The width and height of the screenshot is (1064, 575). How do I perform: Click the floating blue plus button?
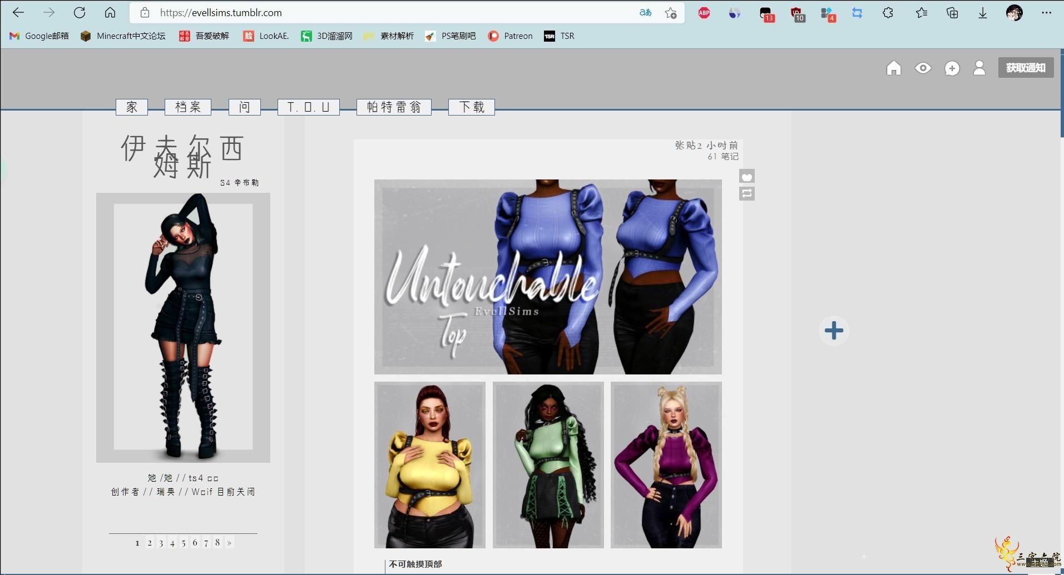[834, 331]
